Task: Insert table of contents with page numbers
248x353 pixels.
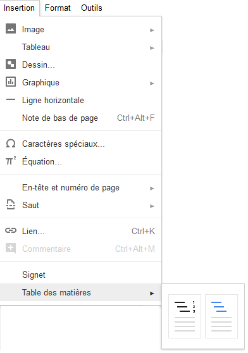Action: click(x=185, y=316)
